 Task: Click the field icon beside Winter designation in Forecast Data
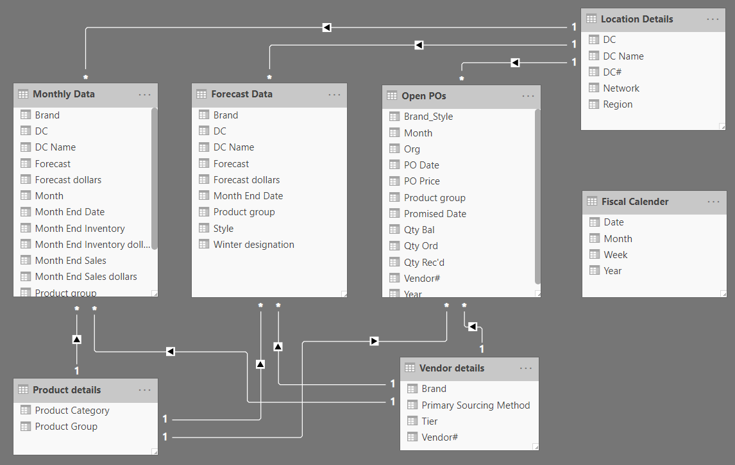[x=203, y=244]
